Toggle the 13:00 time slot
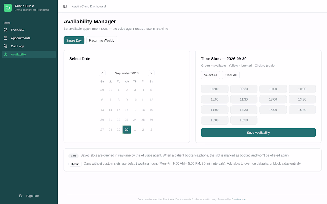 point(273,99)
